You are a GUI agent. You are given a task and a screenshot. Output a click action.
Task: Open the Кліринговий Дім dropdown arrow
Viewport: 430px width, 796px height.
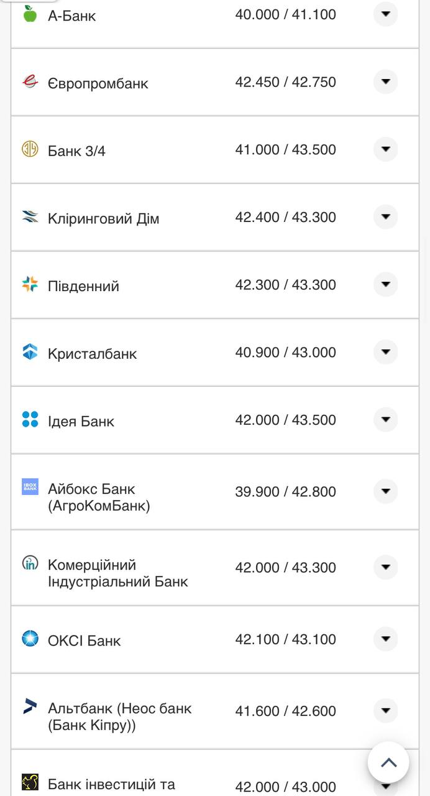[385, 216]
